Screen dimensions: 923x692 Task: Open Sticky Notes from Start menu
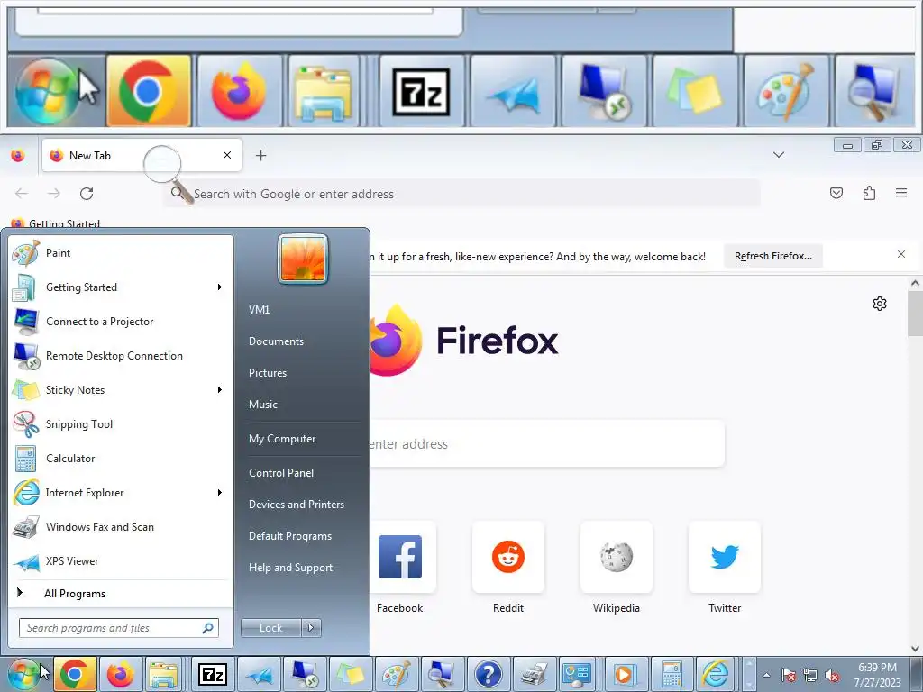point(121,389)
